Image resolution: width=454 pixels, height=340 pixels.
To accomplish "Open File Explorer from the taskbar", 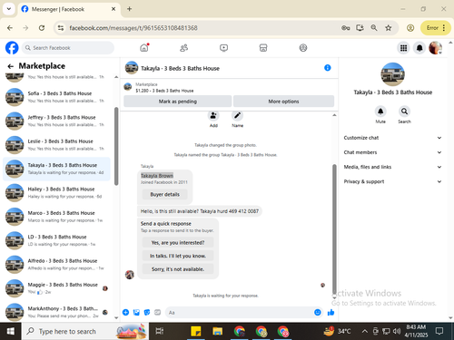I will click(217, 332).
